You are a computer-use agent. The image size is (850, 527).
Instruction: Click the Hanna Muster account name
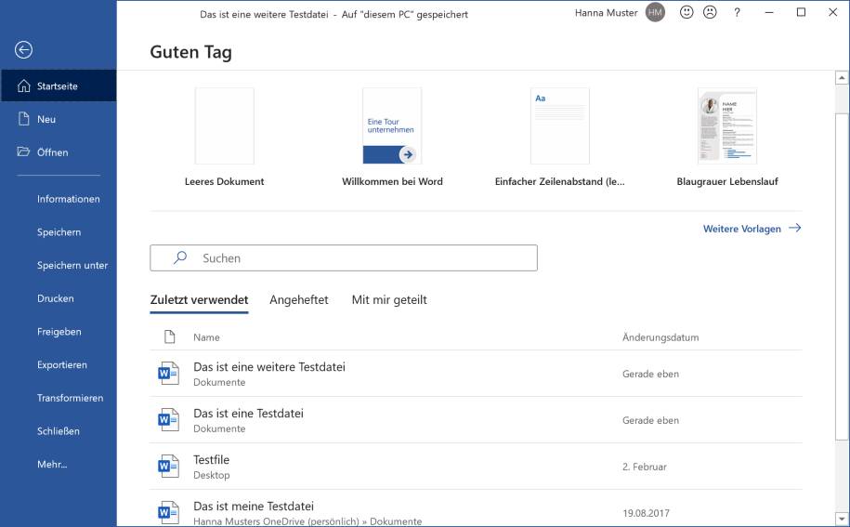pos(606,12)
